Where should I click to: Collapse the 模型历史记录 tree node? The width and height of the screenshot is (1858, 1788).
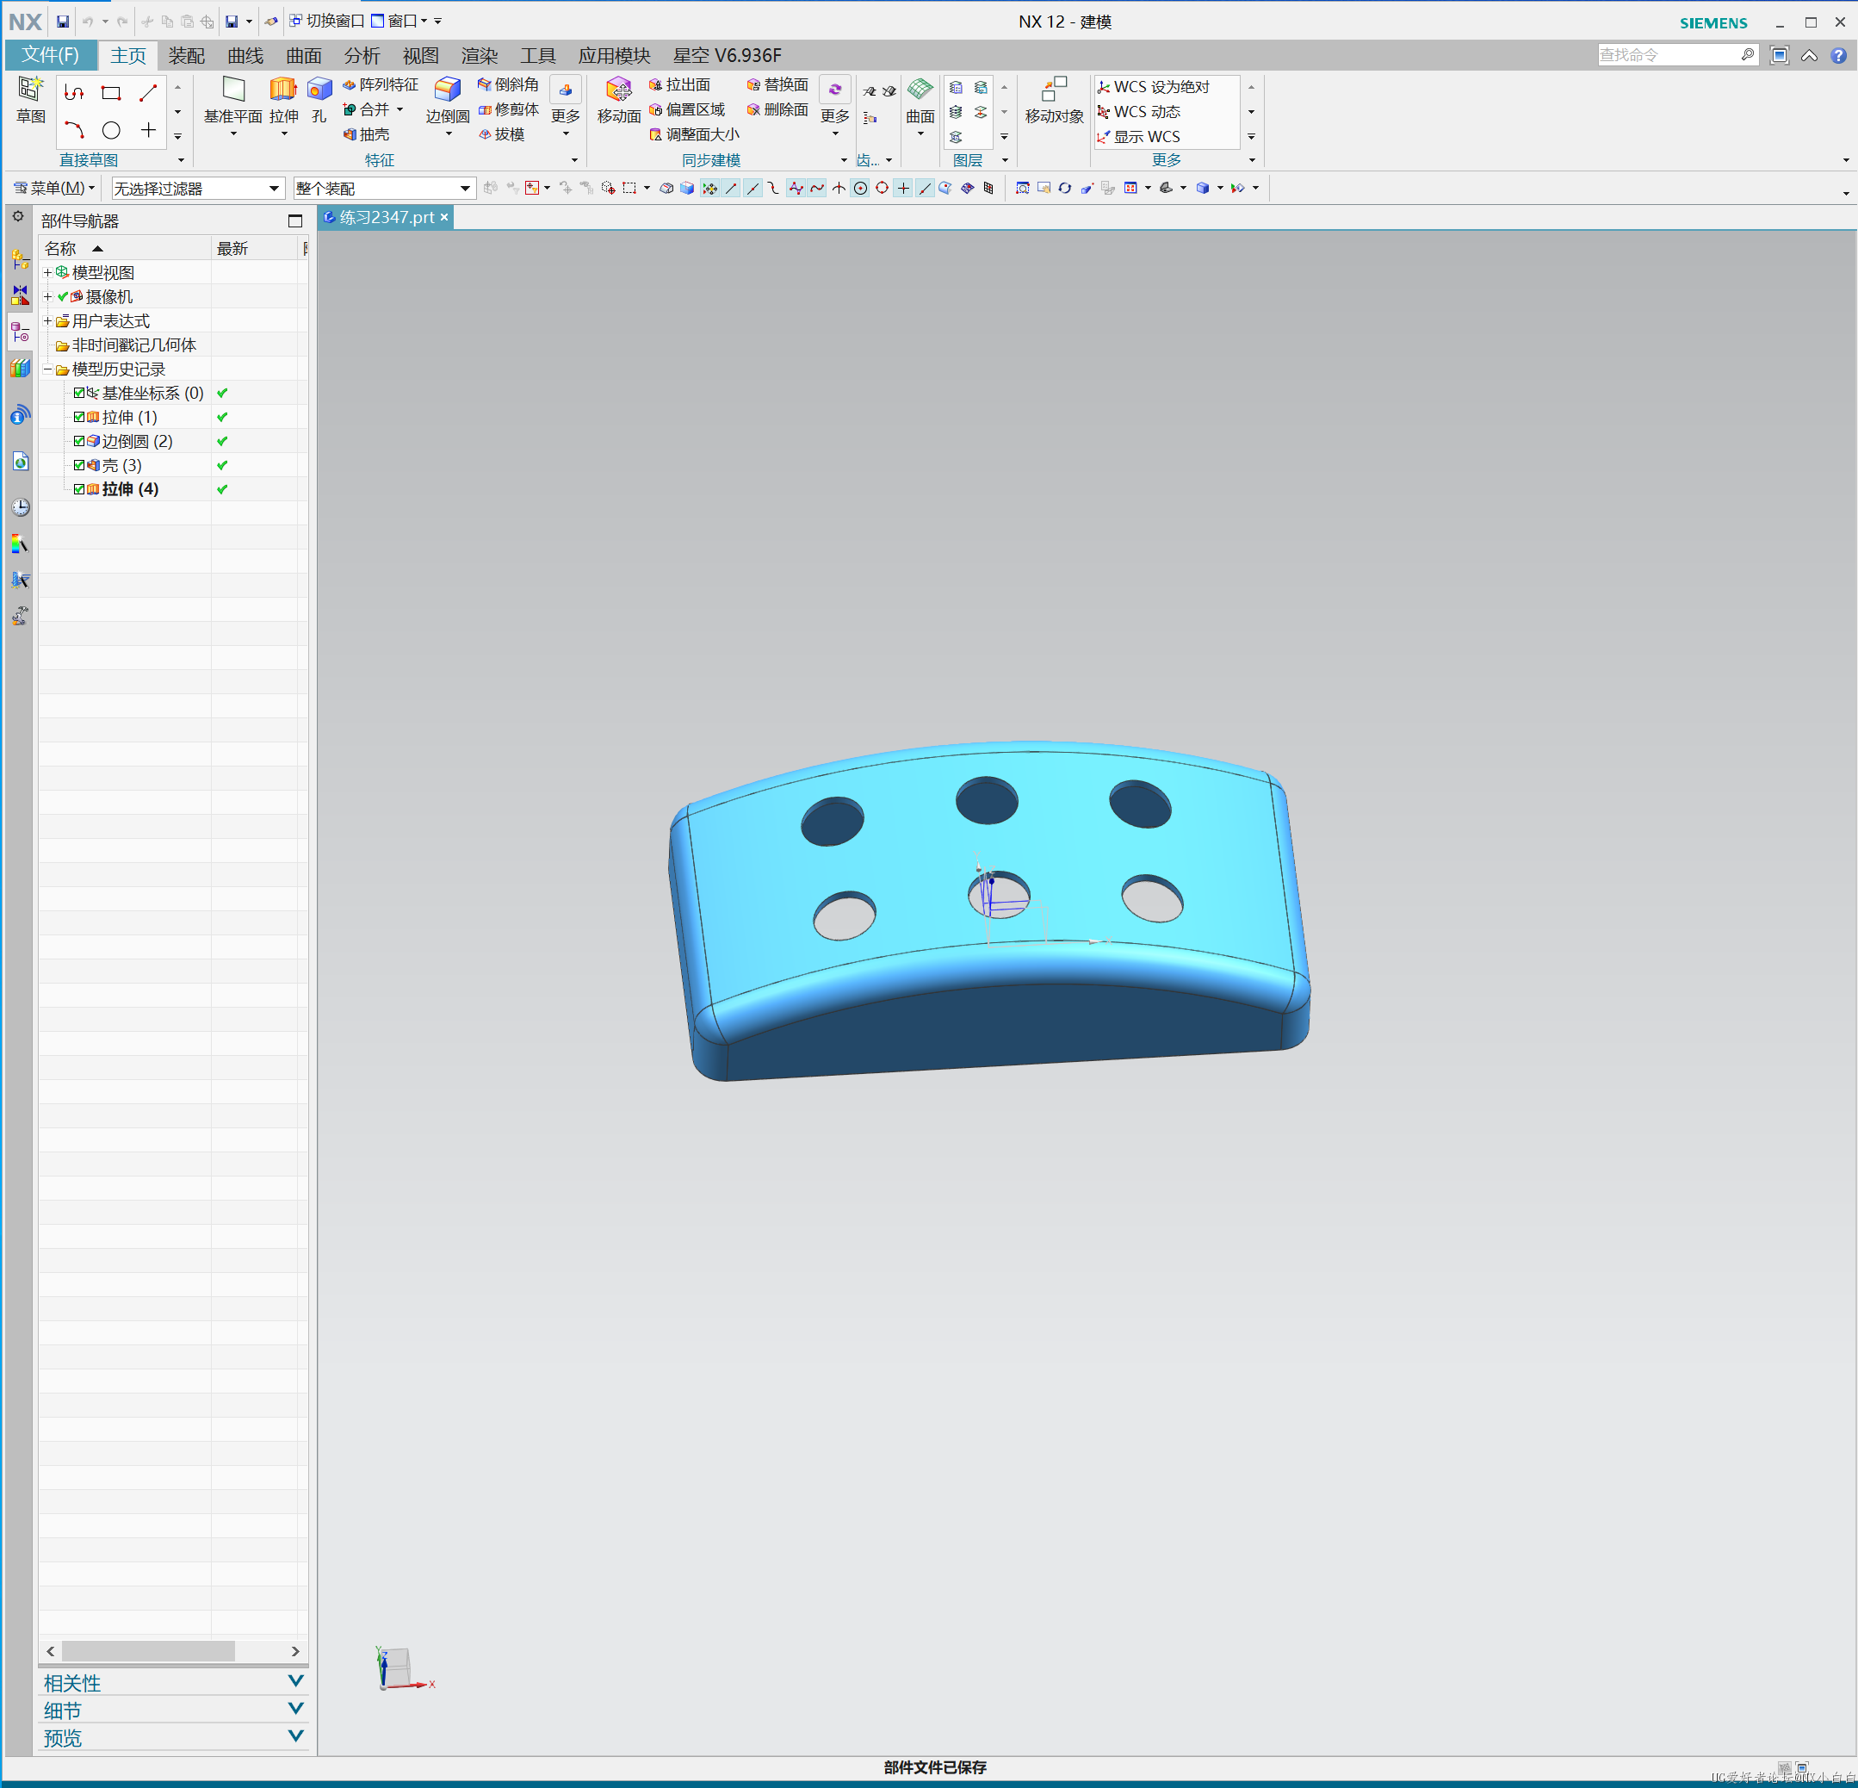tap(47, 369)
